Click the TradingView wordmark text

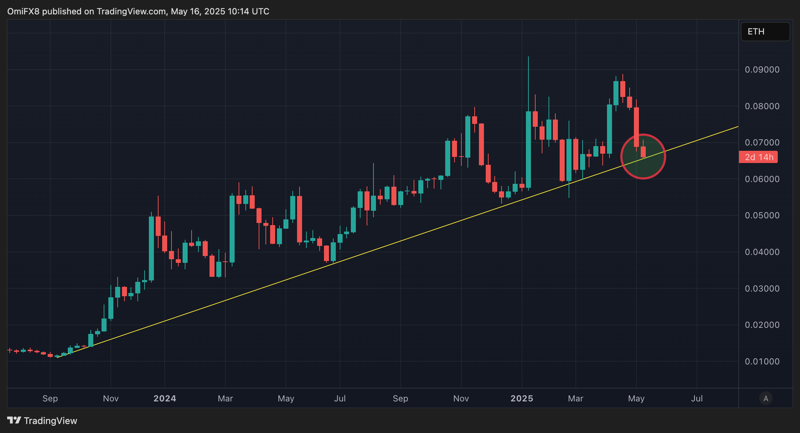(x=50, y=421)
